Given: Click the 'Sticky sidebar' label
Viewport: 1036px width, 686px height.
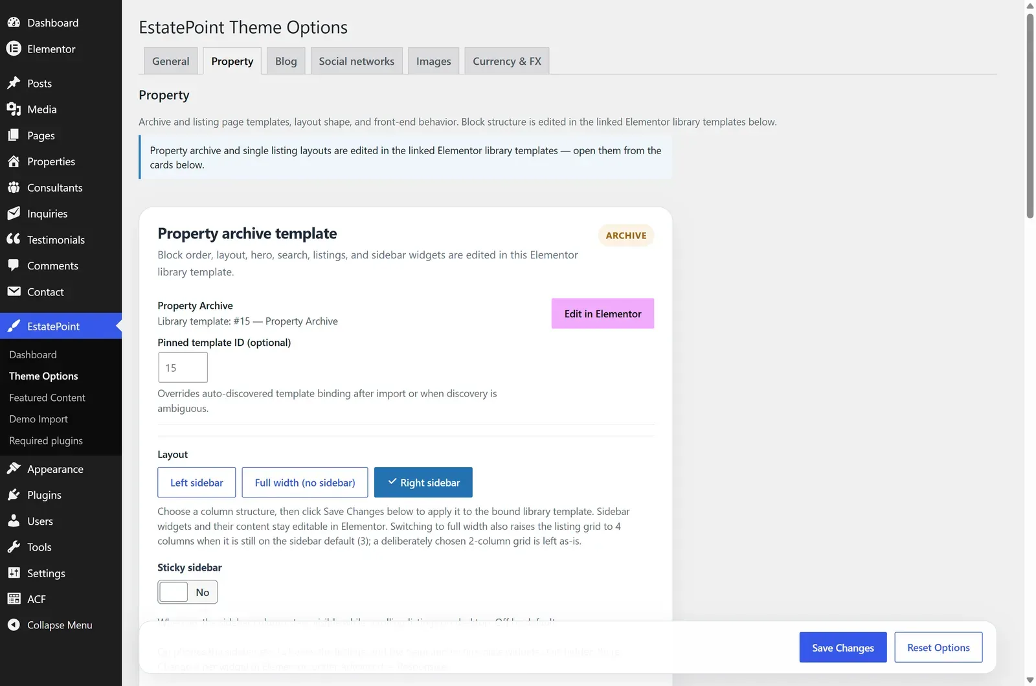Looking at the screenshot, I should [190, 567].
